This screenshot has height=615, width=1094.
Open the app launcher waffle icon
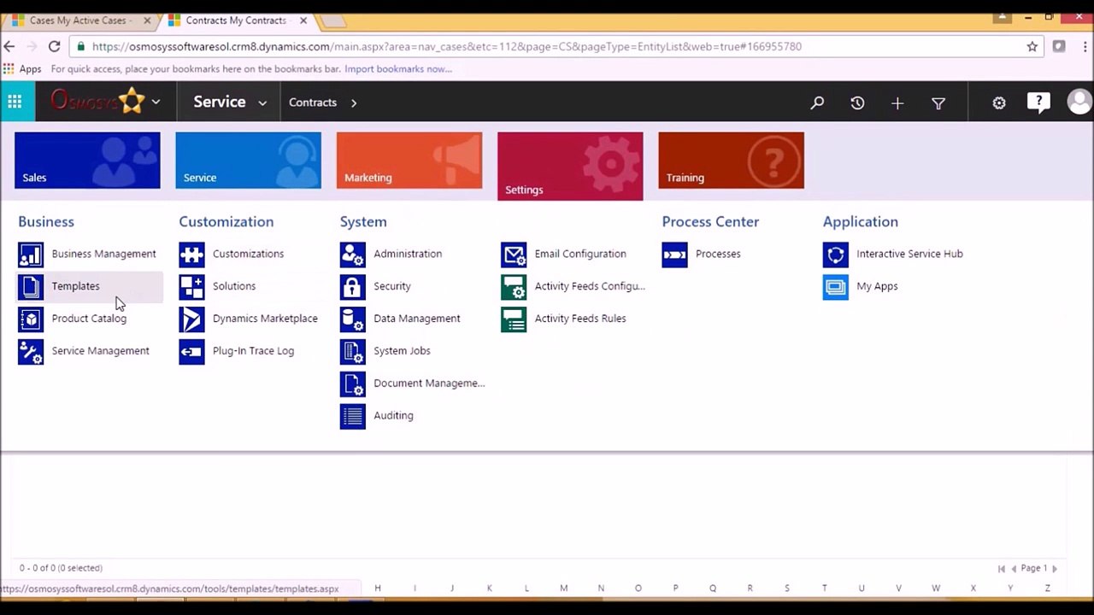pos(15,102)
